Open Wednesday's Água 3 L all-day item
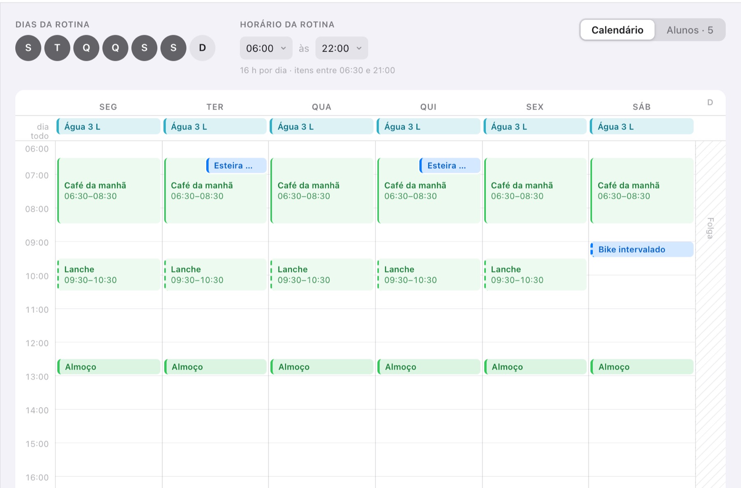This screenshot has width=741, height=488. pyautogui.click(x=322, y=127)
